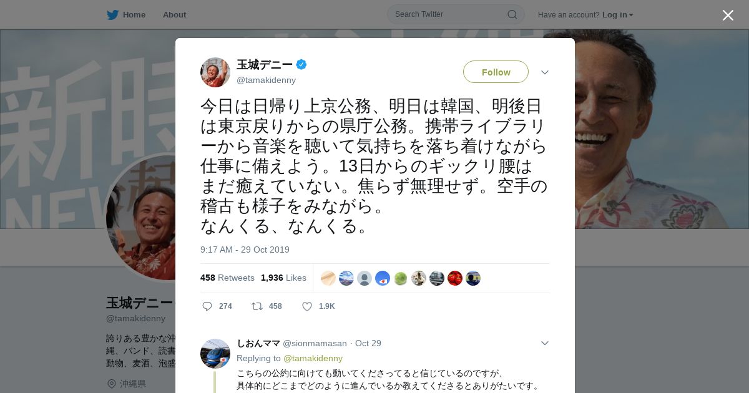View the 458 Retweets list

(x=227, y=278)
